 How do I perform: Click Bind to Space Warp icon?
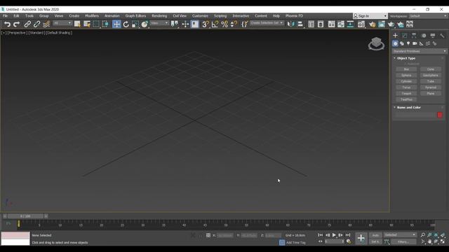coord(46,24)
